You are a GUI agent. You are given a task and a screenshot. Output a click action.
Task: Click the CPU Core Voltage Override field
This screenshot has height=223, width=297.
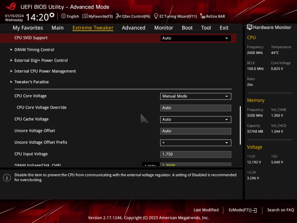pos(196,108)
